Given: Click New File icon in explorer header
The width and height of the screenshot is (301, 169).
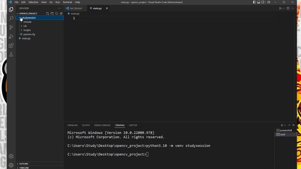Looking at the screenshot, I should coord(48,14).
